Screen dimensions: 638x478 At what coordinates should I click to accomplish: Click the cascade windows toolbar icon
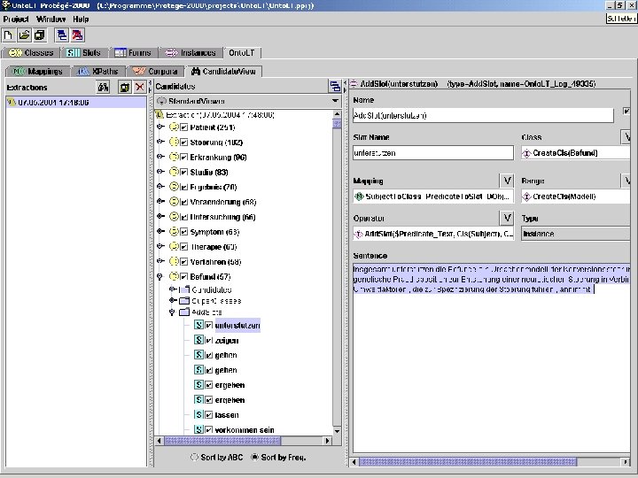62,35
